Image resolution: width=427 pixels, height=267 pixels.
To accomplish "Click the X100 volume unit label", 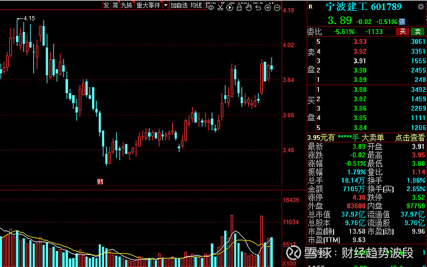I will [289, 264].
